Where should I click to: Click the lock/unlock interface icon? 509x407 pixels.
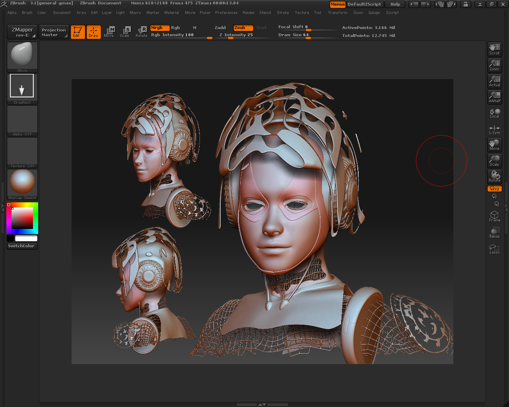pos(466,4)
